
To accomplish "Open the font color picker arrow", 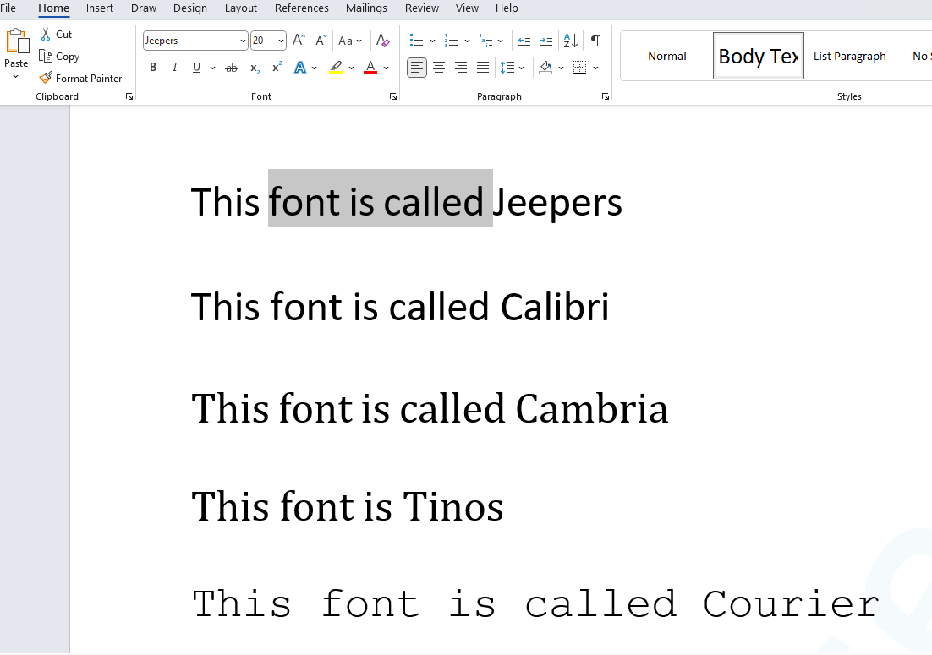I will tap(386, 68).
